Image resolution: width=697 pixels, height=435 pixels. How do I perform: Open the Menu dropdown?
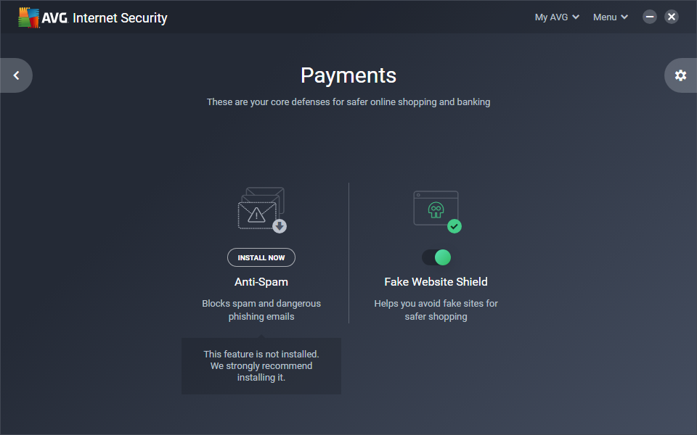[x=611, y=17]
